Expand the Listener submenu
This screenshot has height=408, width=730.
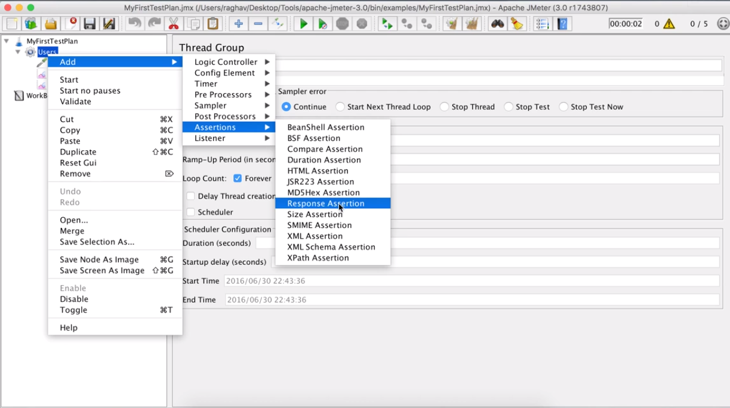pos(229,138)
